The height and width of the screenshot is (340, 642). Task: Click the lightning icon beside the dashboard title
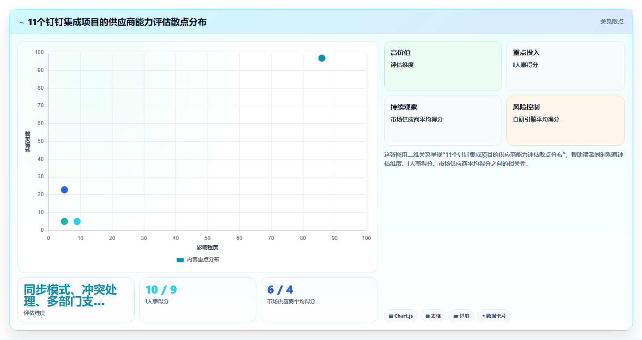(21, 22)
